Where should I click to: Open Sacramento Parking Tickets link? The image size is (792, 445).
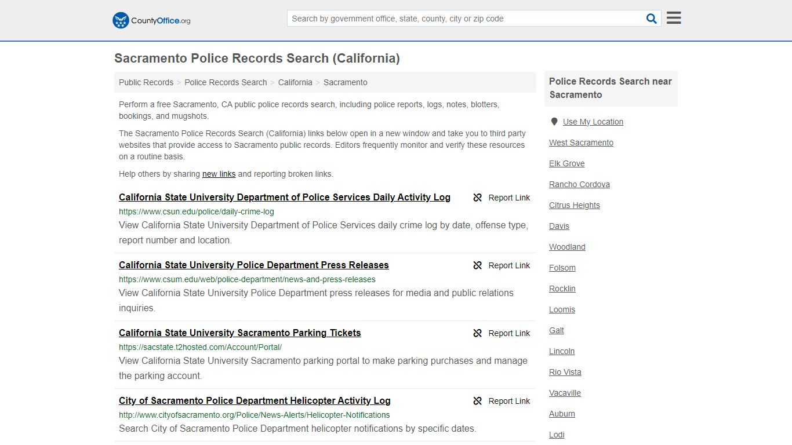240,333
